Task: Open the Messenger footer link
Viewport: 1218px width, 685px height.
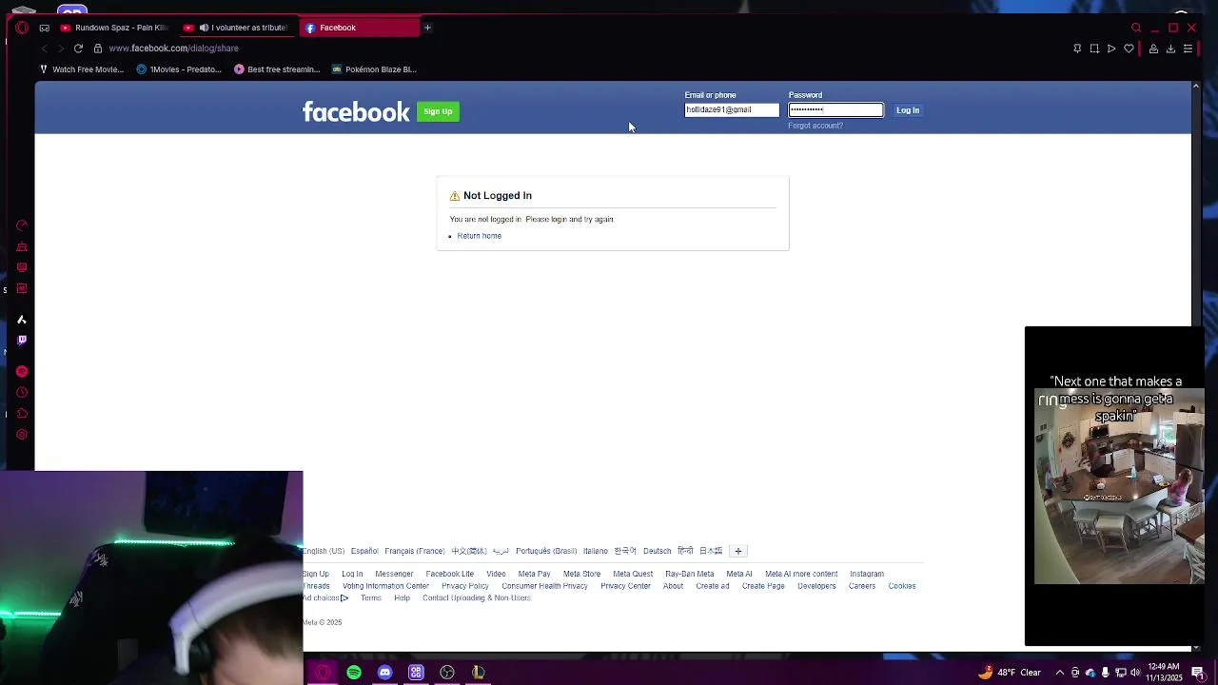Action: [x=394, y=574]
